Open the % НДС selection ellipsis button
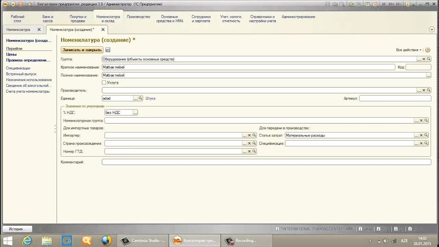This screenshot has width=439, height=247. click(x=135, y=113)
